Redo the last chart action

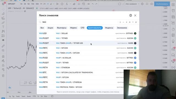pyautogui.click(x=96, y=4)
